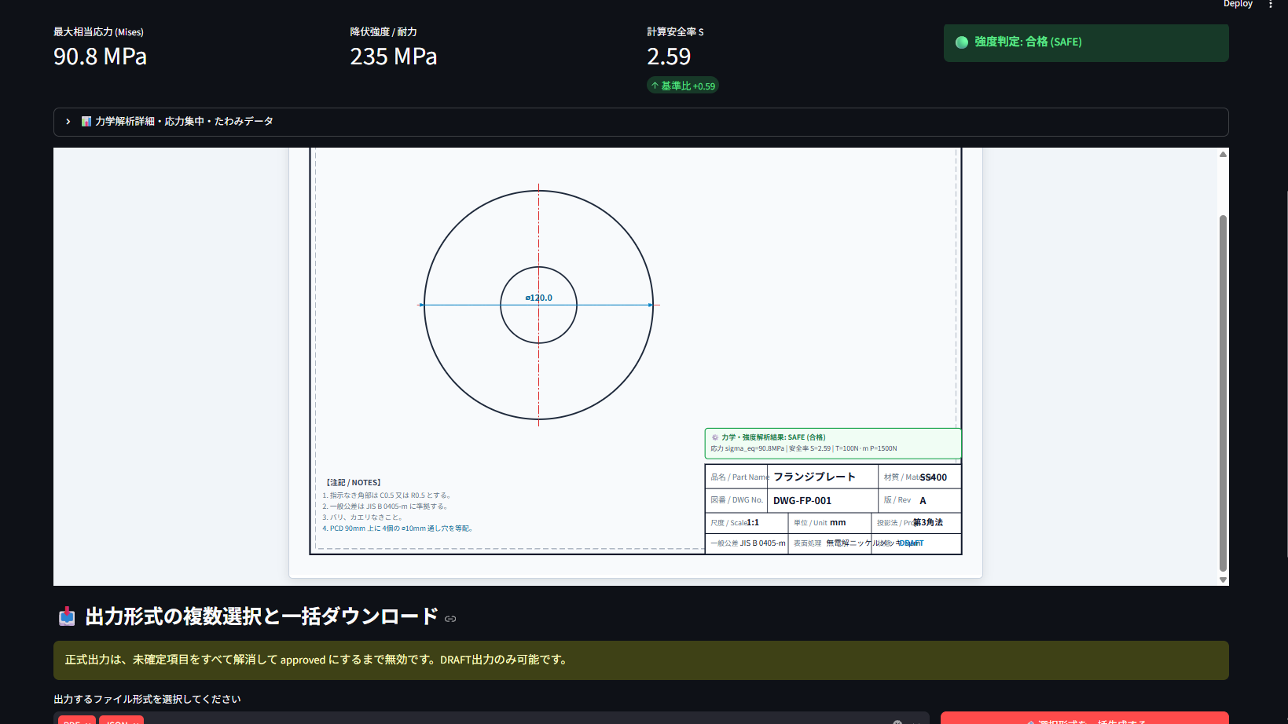The height and width of the screenshot is (724, 1288).
Task: Click the 応力 sigma_eq=90.8MPa result line
Action: 803,448
